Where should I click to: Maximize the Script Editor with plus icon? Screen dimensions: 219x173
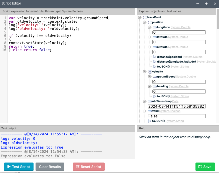[x=206, y=4]
